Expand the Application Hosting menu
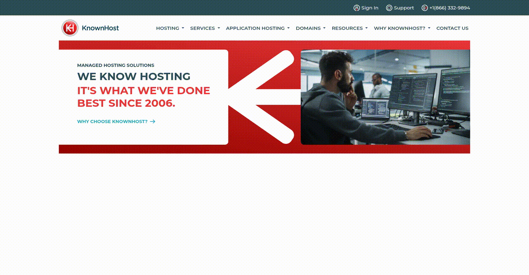This screenshot has width=529, height=275. pyautogui.click(x=257, y=28)
